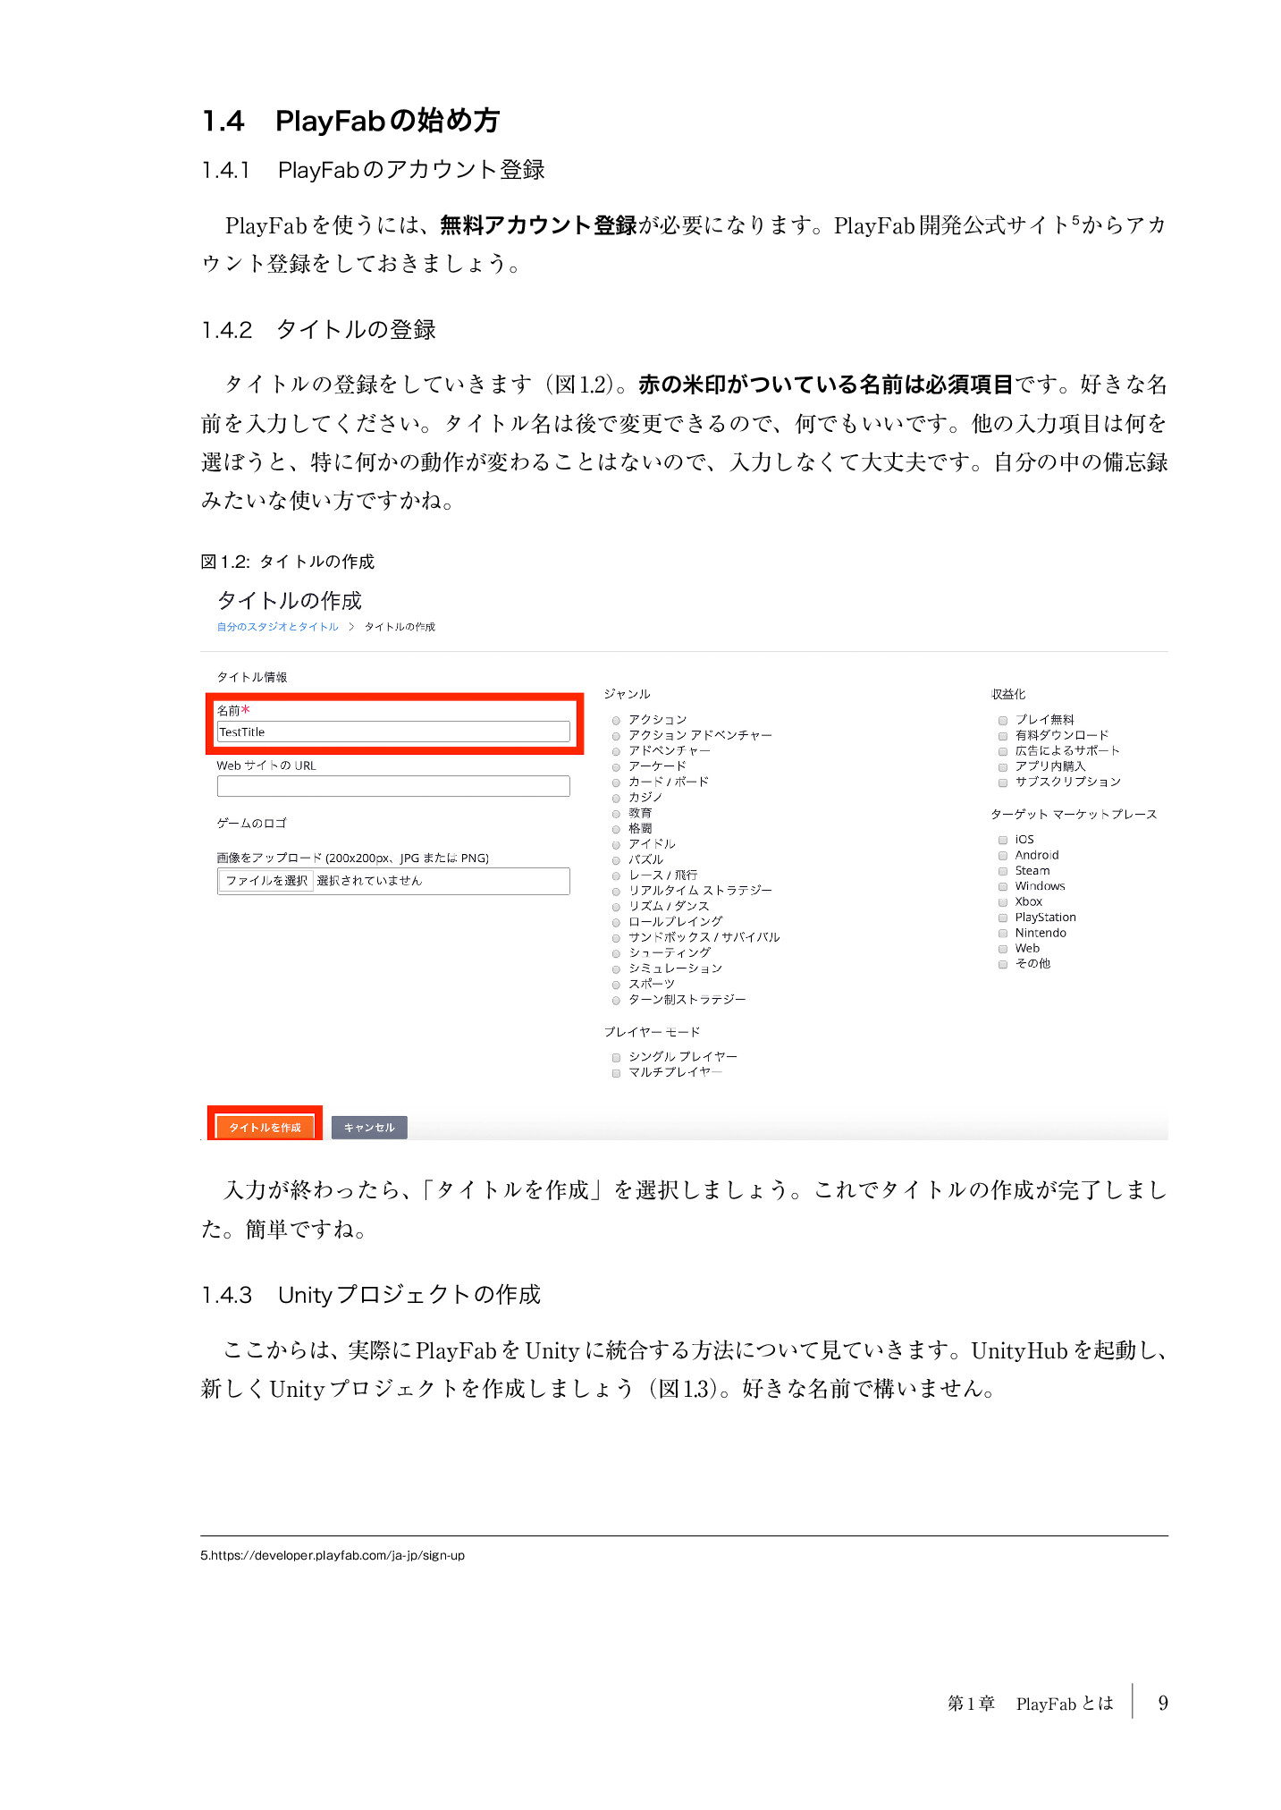
Task: Enable the シングル プレイヤー checkbox
Action: click(x=616, y=1058)
